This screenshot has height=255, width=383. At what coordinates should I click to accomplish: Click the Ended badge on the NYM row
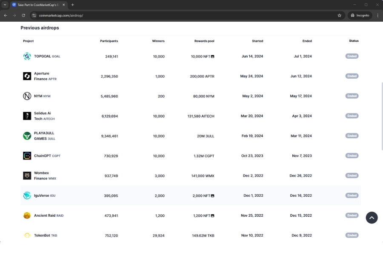pyautogui.click(x=352, y=96)
